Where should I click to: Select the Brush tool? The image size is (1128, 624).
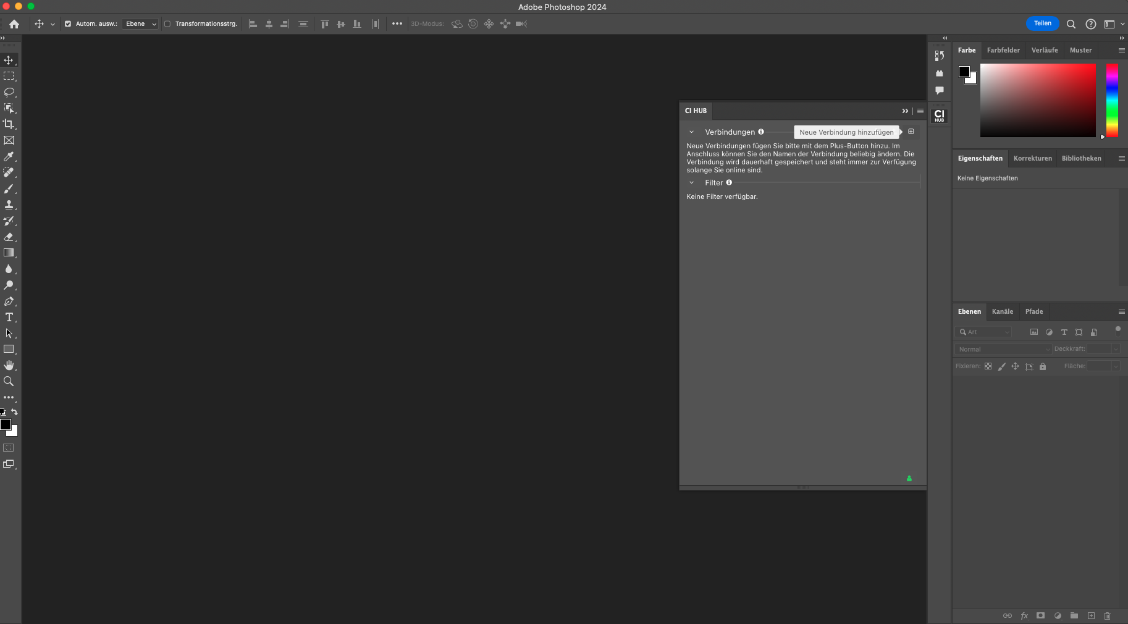point(9,188)
